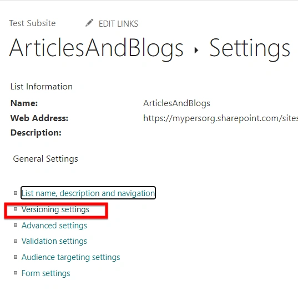The image size is (298, 295).
Task: Navigate to Form settings
Action: tap(46, 273)
